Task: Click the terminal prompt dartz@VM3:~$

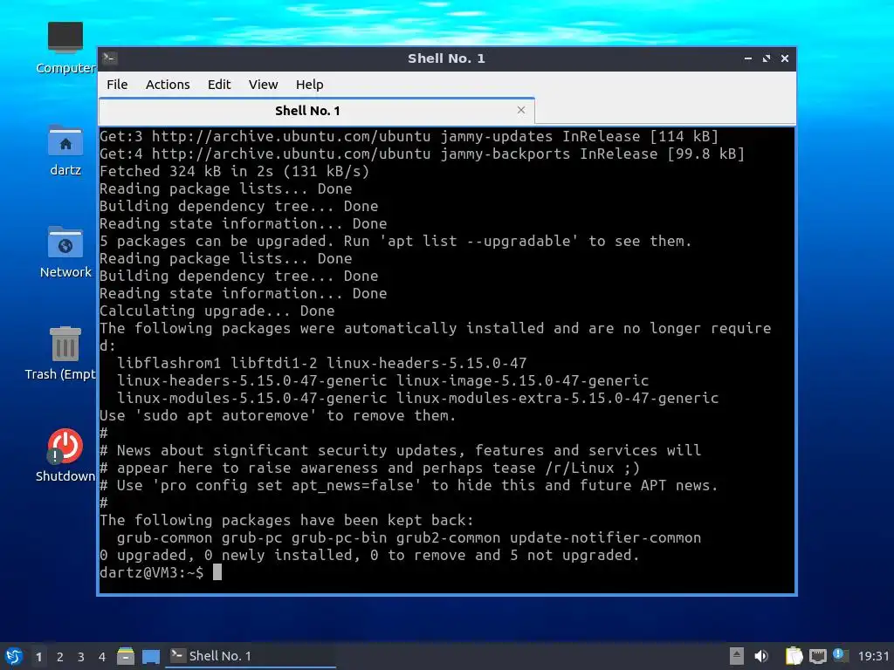Action: (x=152, y=572)
